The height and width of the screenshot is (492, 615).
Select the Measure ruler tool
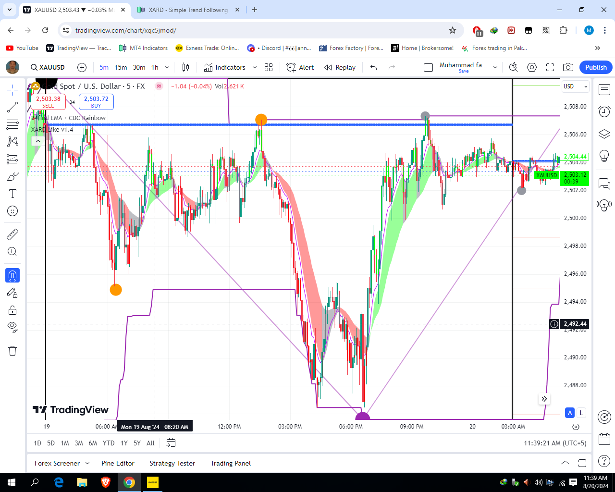click(12, 234)
